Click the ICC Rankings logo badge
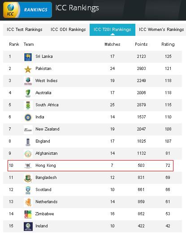The height and width of the screenshot is (235, 186). pyautogui.click(x=27, y=10)
